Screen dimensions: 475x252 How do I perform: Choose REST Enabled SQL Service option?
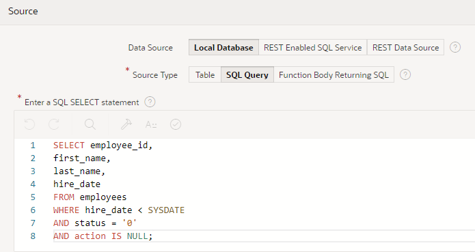click(312, 47)
